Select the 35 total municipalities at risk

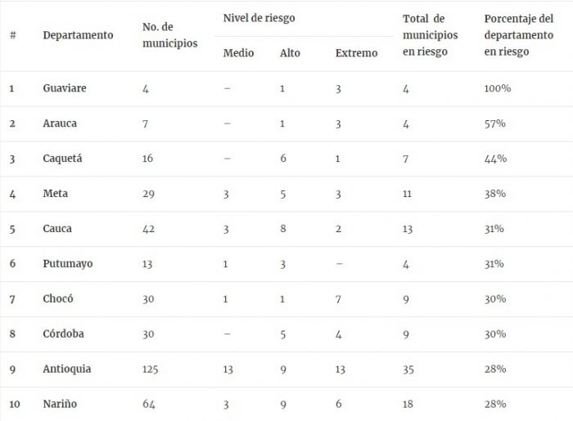[408, 369]
